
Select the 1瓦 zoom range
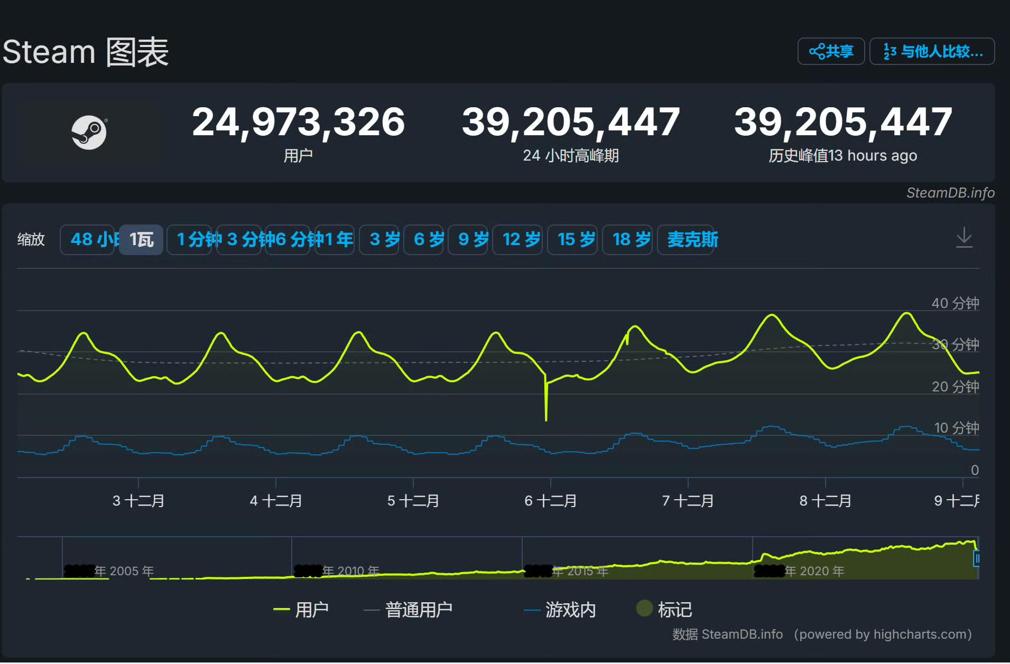coord(141,240)
